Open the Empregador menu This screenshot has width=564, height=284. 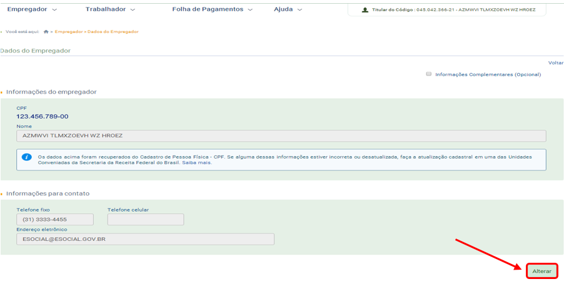coord(27,9)
